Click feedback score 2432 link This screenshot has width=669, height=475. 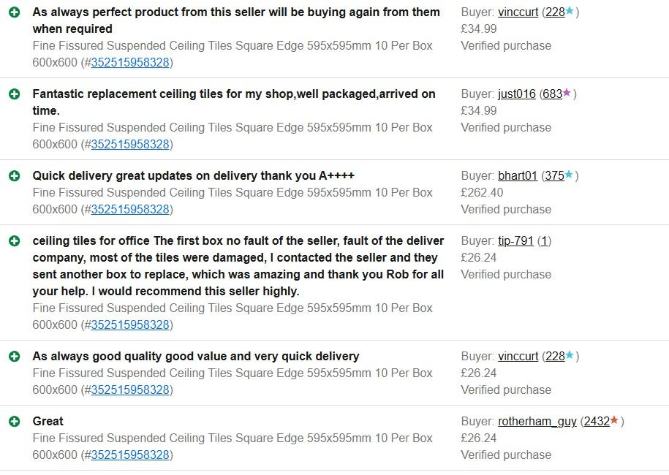[x=597, y=422]
